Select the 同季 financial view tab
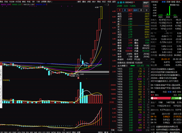Viewport: 182px width, 133px height. (x=168, y=2)
